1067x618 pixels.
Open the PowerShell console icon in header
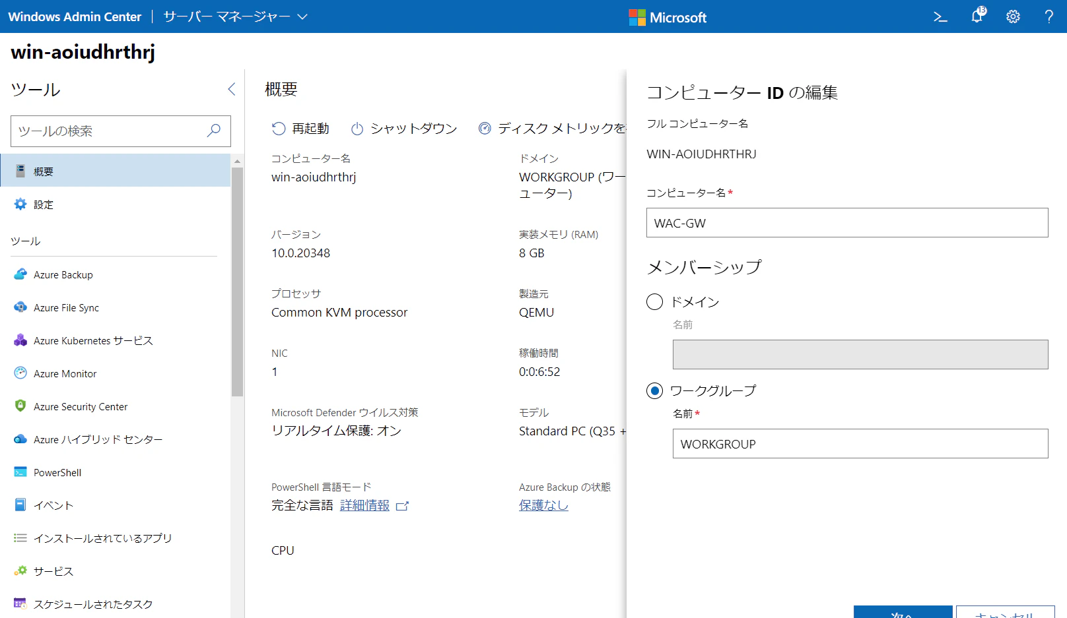(x=940, y=16)
